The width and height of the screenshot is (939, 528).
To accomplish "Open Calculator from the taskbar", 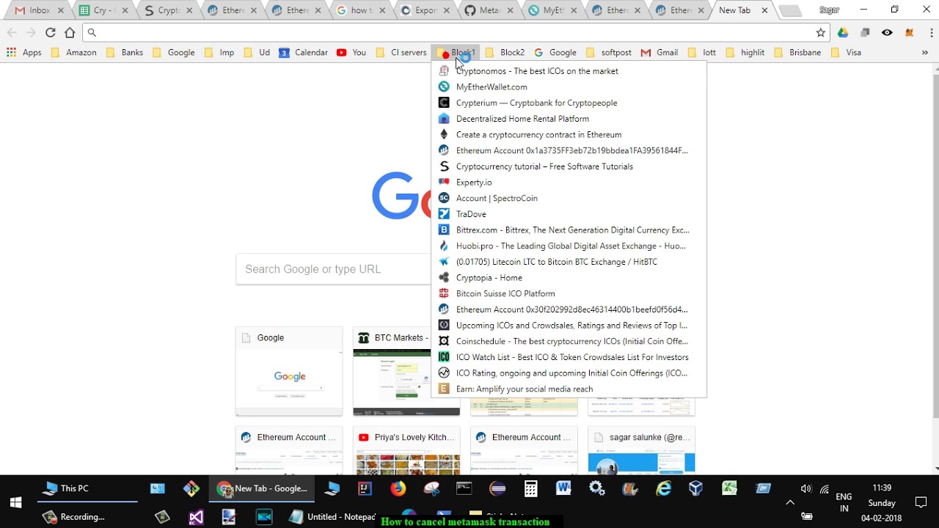I will point(530,488).
